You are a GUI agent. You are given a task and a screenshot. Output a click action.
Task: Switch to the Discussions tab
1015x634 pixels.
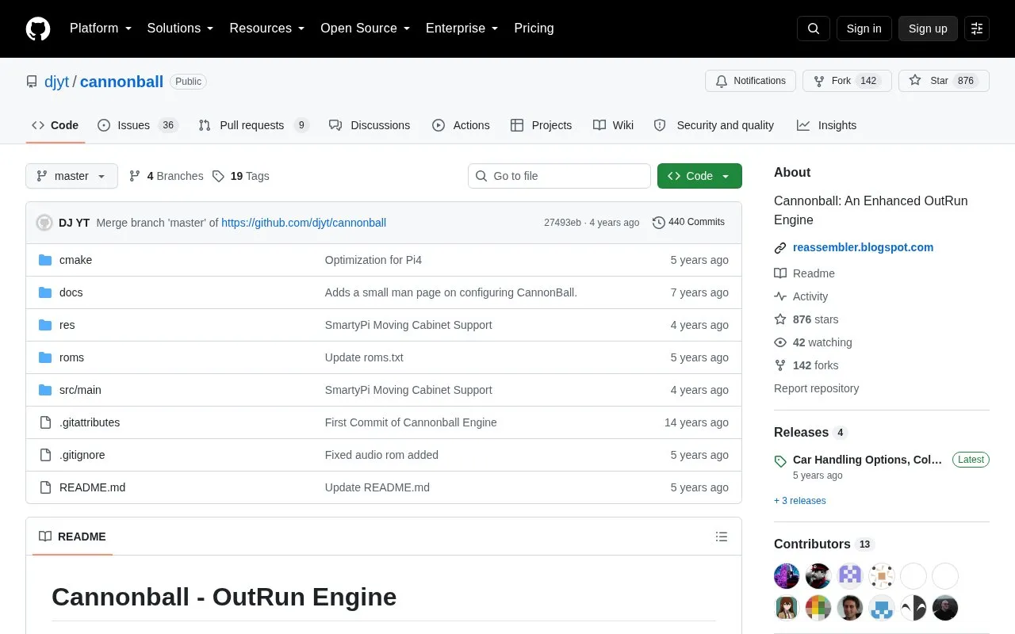370,125
